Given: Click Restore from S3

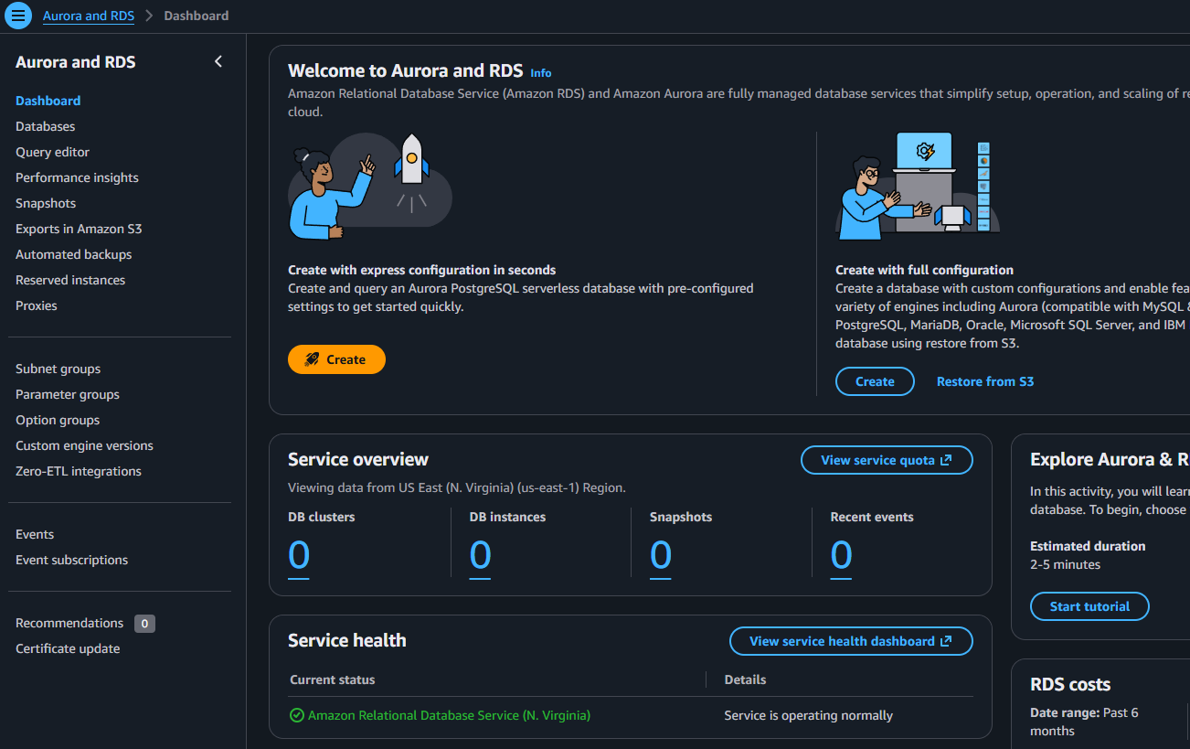Looking at the screenshot, I should point(985,381).
